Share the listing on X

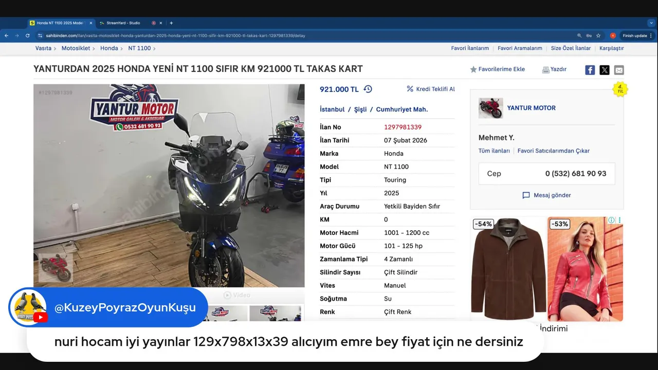605,70
